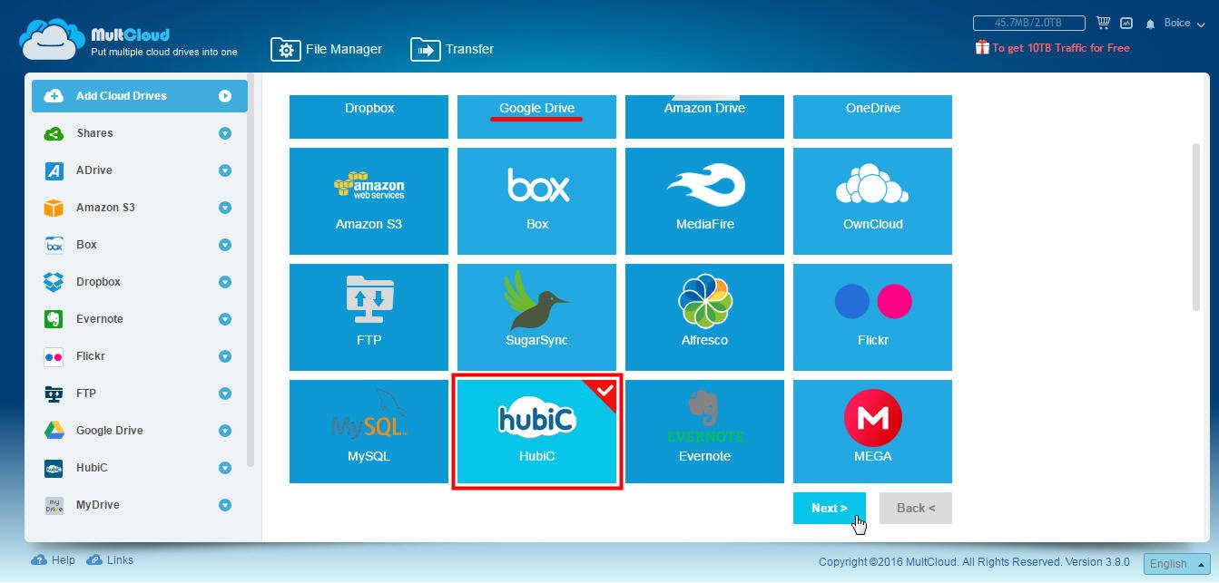
Task: Select the MediaFire cloud tile
Action: point(704,201)
